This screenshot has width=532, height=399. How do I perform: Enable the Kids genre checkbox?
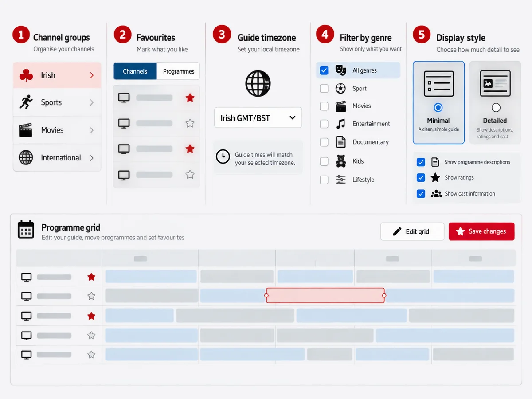pyautogui.click(x=324, y=161)
